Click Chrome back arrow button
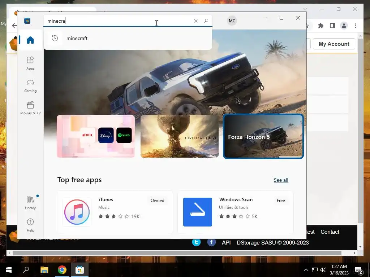 point(14,26)
